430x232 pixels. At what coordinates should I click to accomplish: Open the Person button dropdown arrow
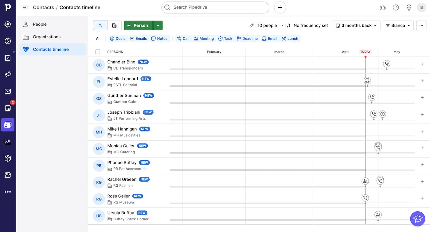[158, 25]
